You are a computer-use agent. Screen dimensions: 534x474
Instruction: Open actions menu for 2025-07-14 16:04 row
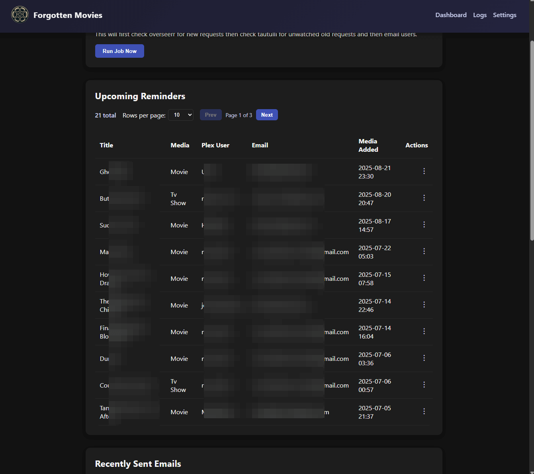tap(424, 331)
